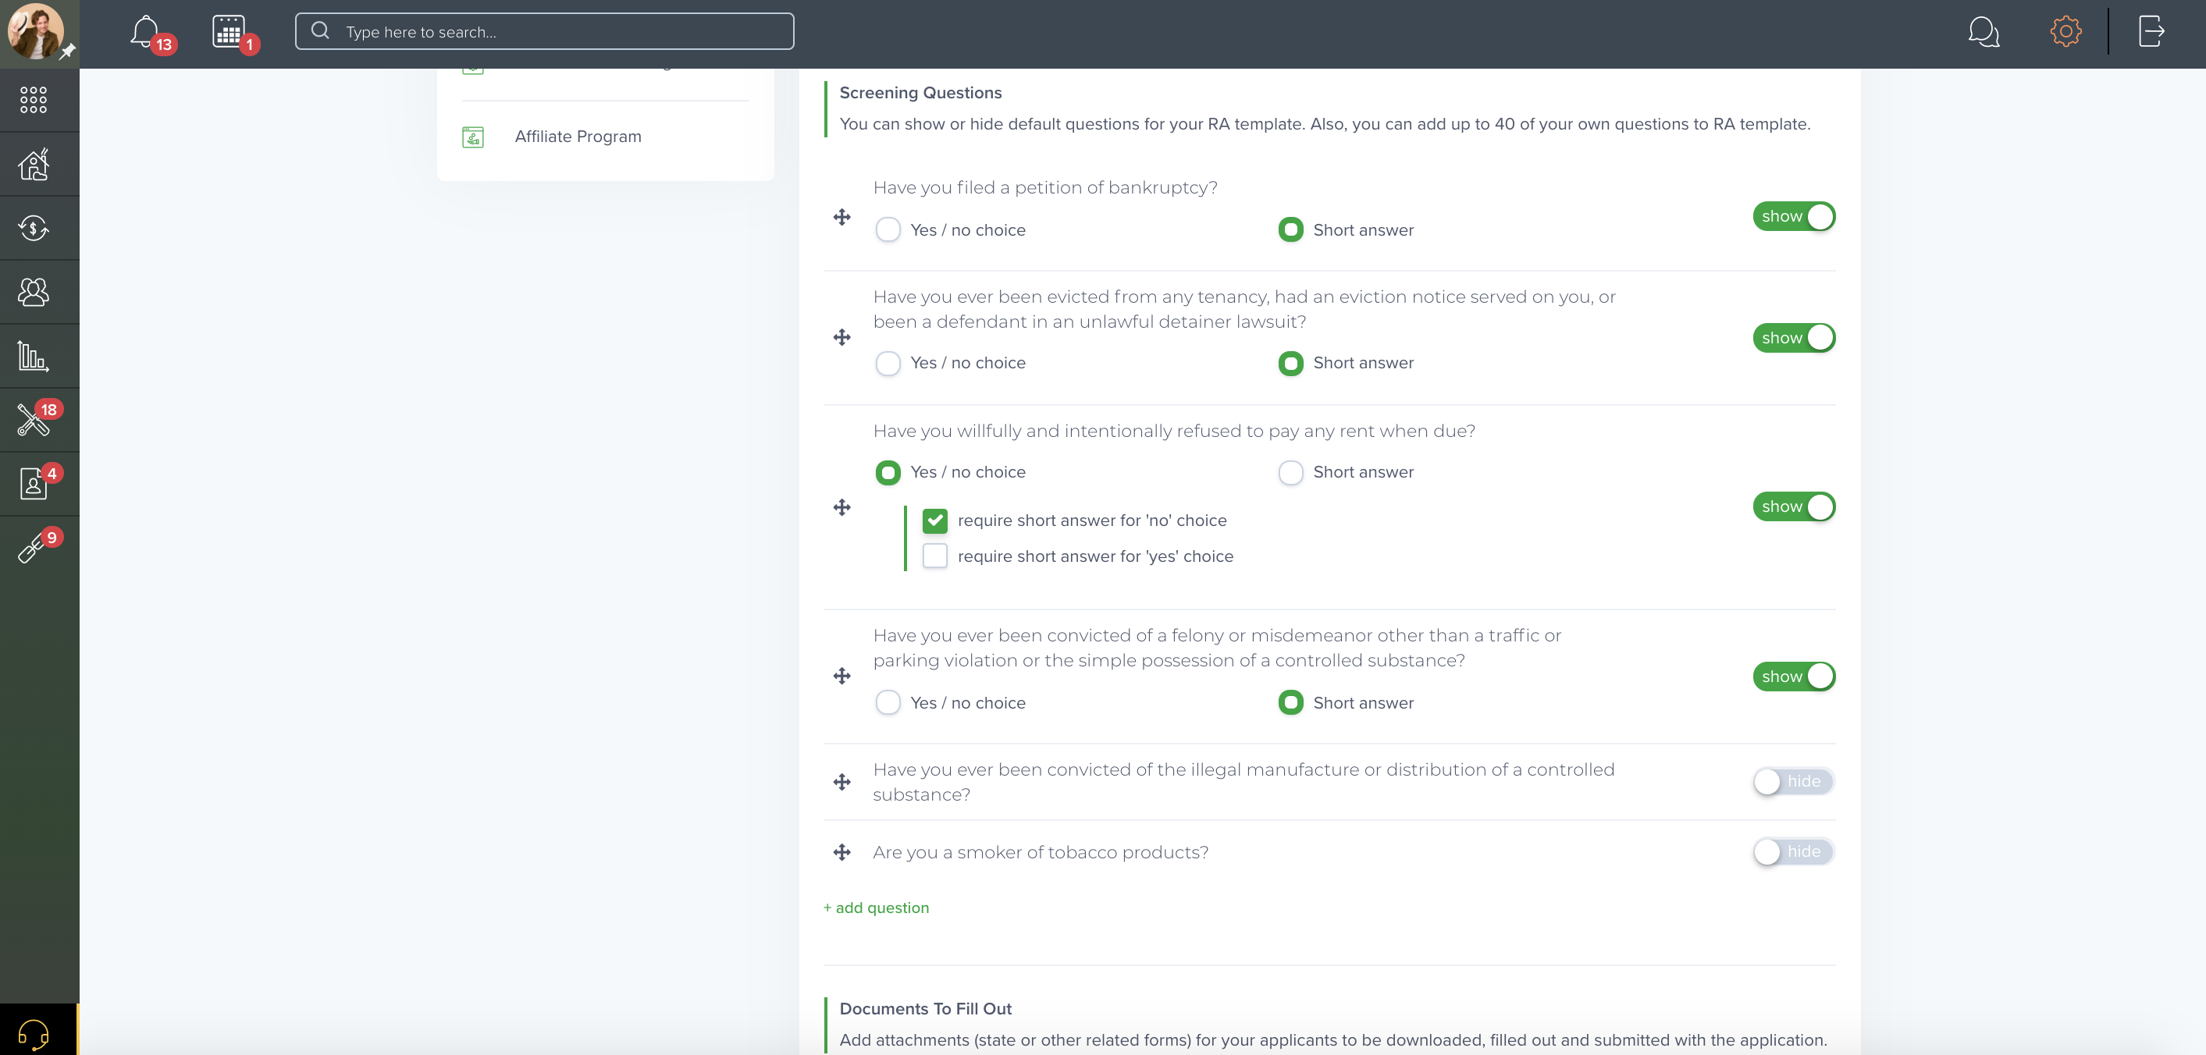The image size is (2206, 1055).
Task: Select Yes / no choice for bankruptcy question
Action: [888, 229]
